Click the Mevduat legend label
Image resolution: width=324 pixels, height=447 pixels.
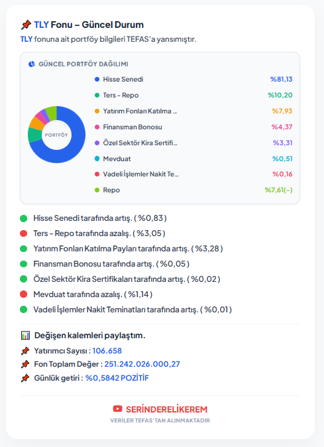coord(117,159)
